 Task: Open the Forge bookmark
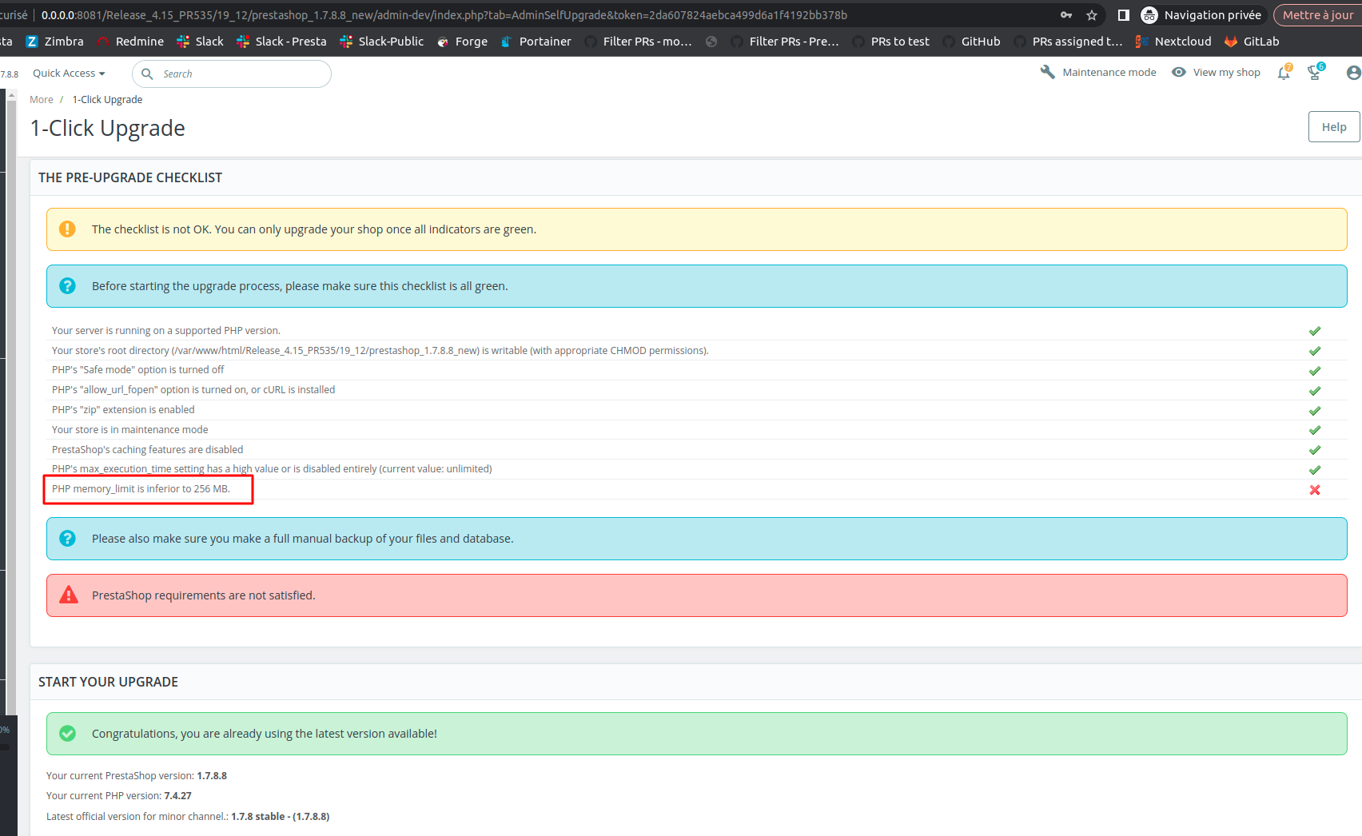(462, 42)
